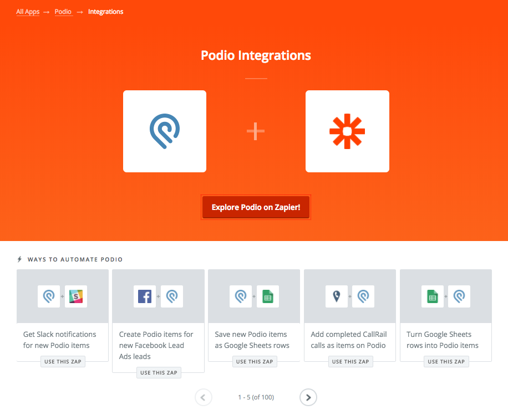Go to previous page of zaps
The image size is (508, 420).
[x=204, y=397]
